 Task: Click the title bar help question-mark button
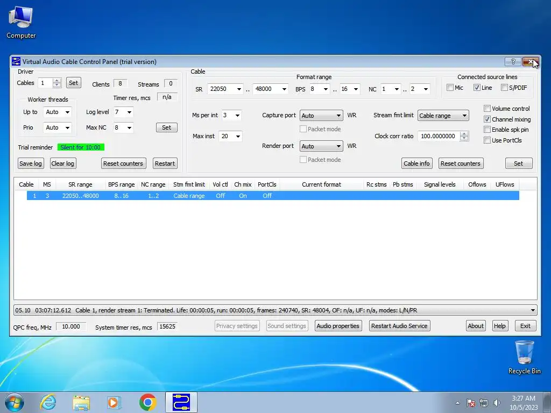coord(513,61)
